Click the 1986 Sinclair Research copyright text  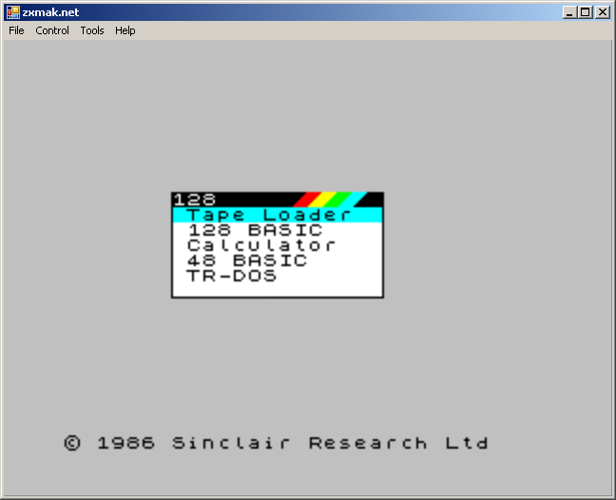click(277, 443)
